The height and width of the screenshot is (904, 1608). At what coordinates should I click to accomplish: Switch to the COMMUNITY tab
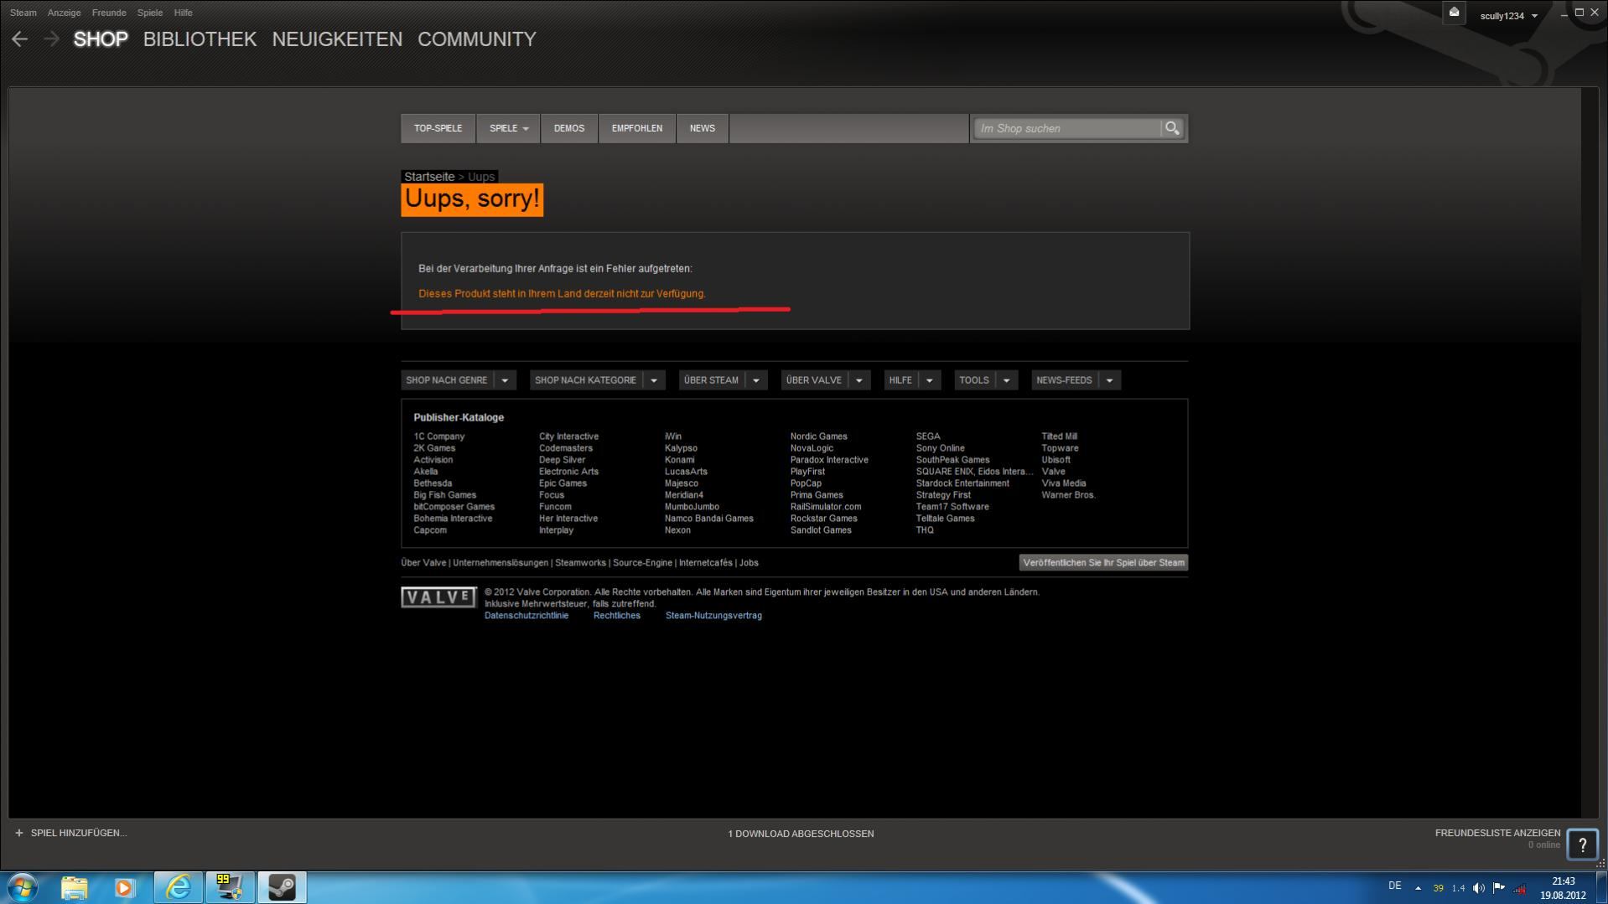click(x=477, y=39)
